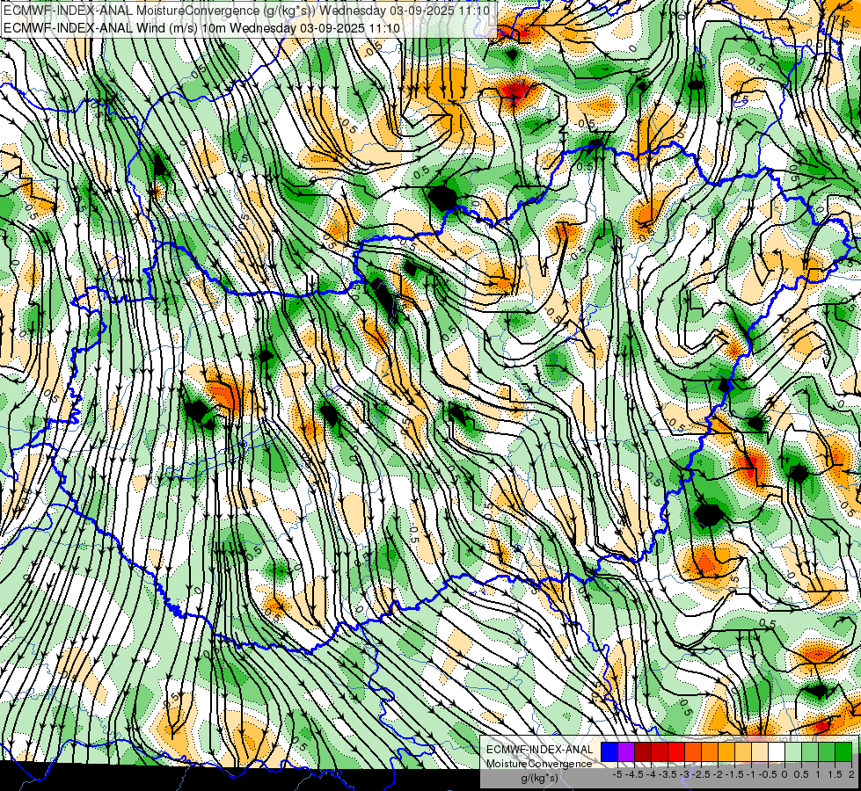
Task: Click the lightest green swatch right of white
Action: tap(793, 751)
